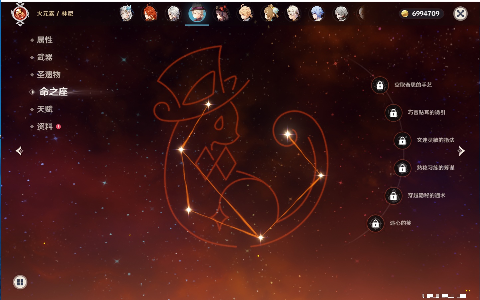Click the 玄迷灵敏的指法 label

[x=436, y=140]
